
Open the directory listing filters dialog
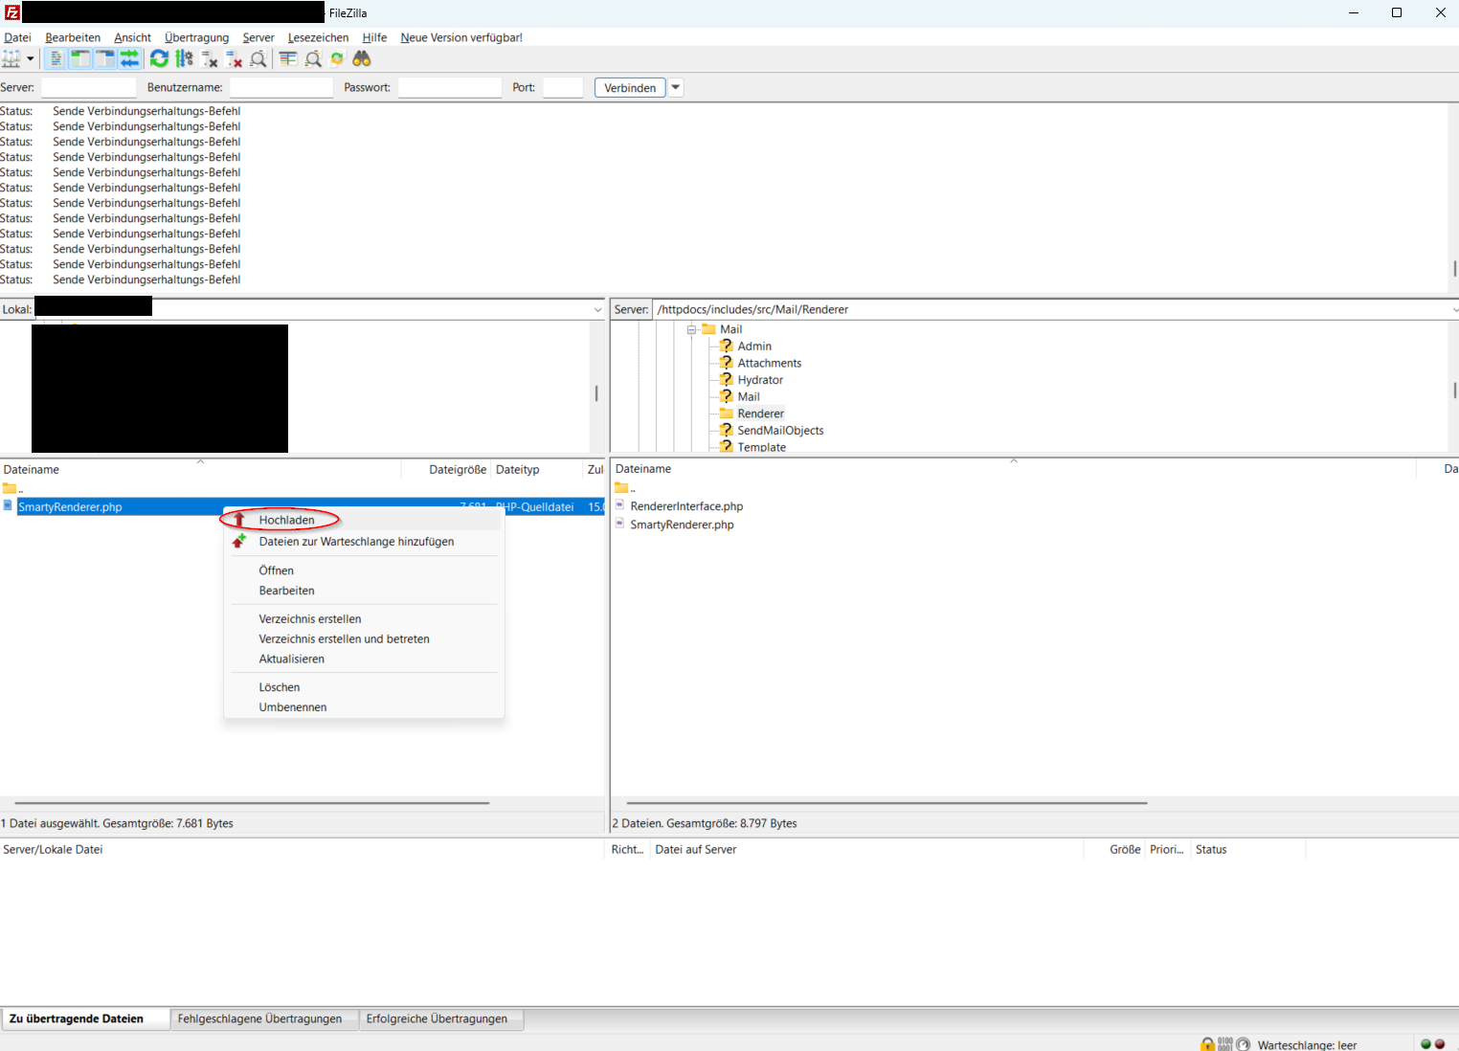tap(288, 59)
